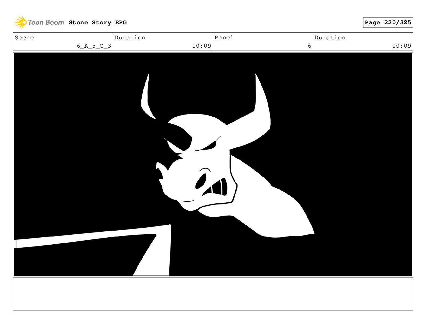Select the panel number '6'
Image resolution: width=426 pixels, height=330 pixels.
click(309, 46)
